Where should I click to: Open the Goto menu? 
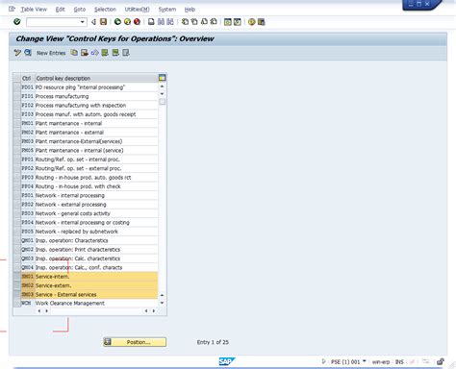[80, 10]
